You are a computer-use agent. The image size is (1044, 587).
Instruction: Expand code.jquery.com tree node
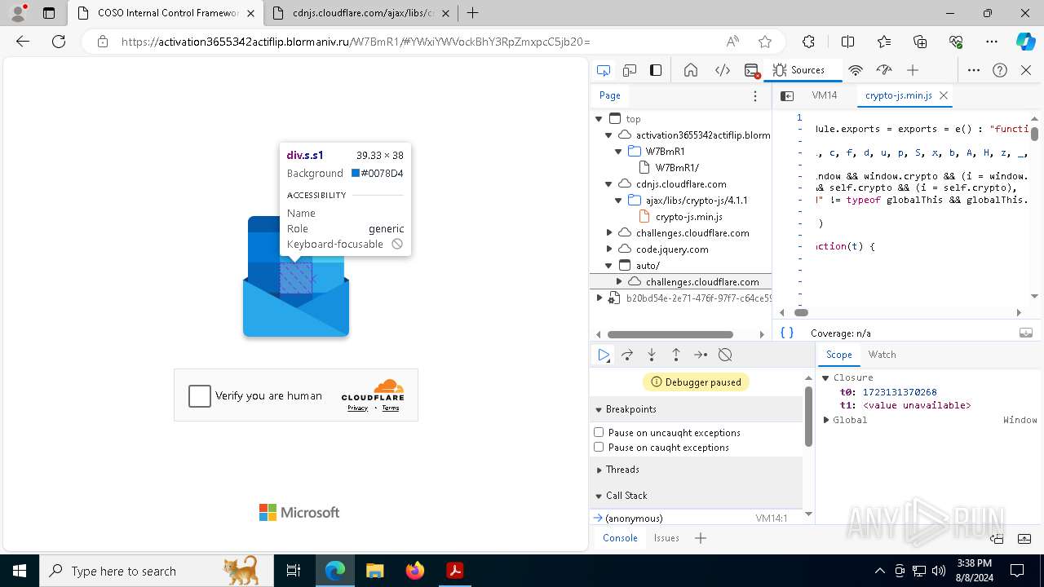pyautogui.click(x=608, y=249)
